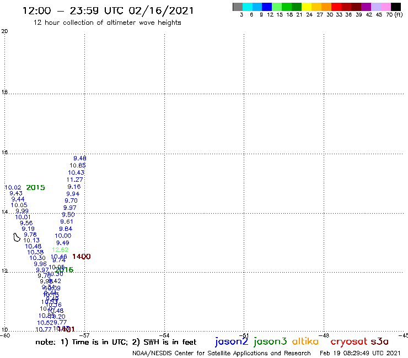
Task: Click the '70 (ft)' color scale label
Action: point(394,15)
